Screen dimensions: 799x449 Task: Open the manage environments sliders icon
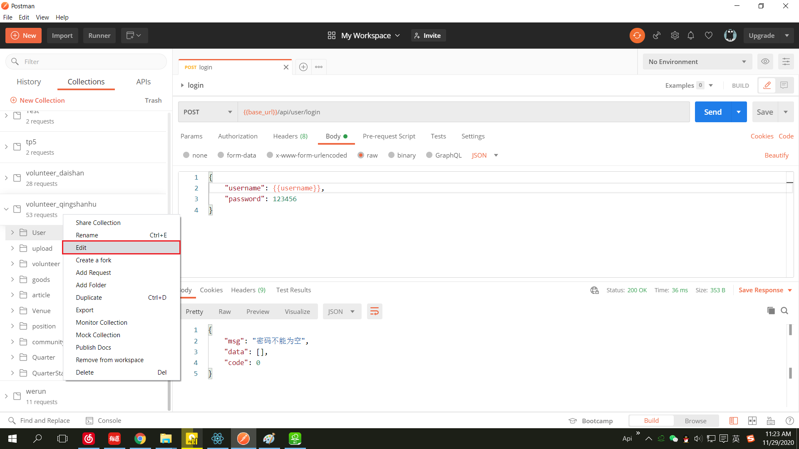[x=786, y=62]
